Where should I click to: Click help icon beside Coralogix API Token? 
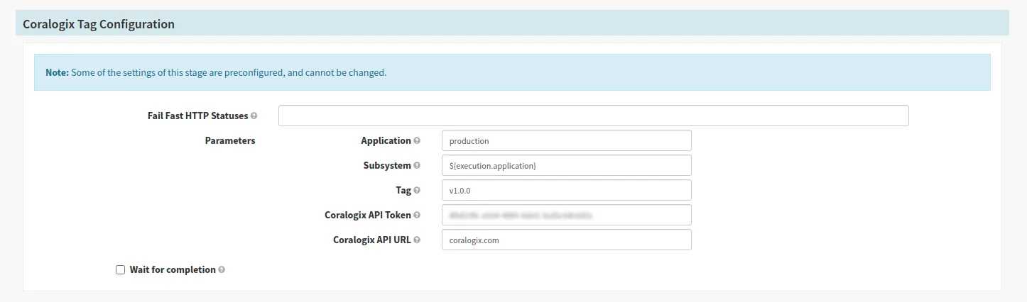pyautogui.click(x=417, y=215)
